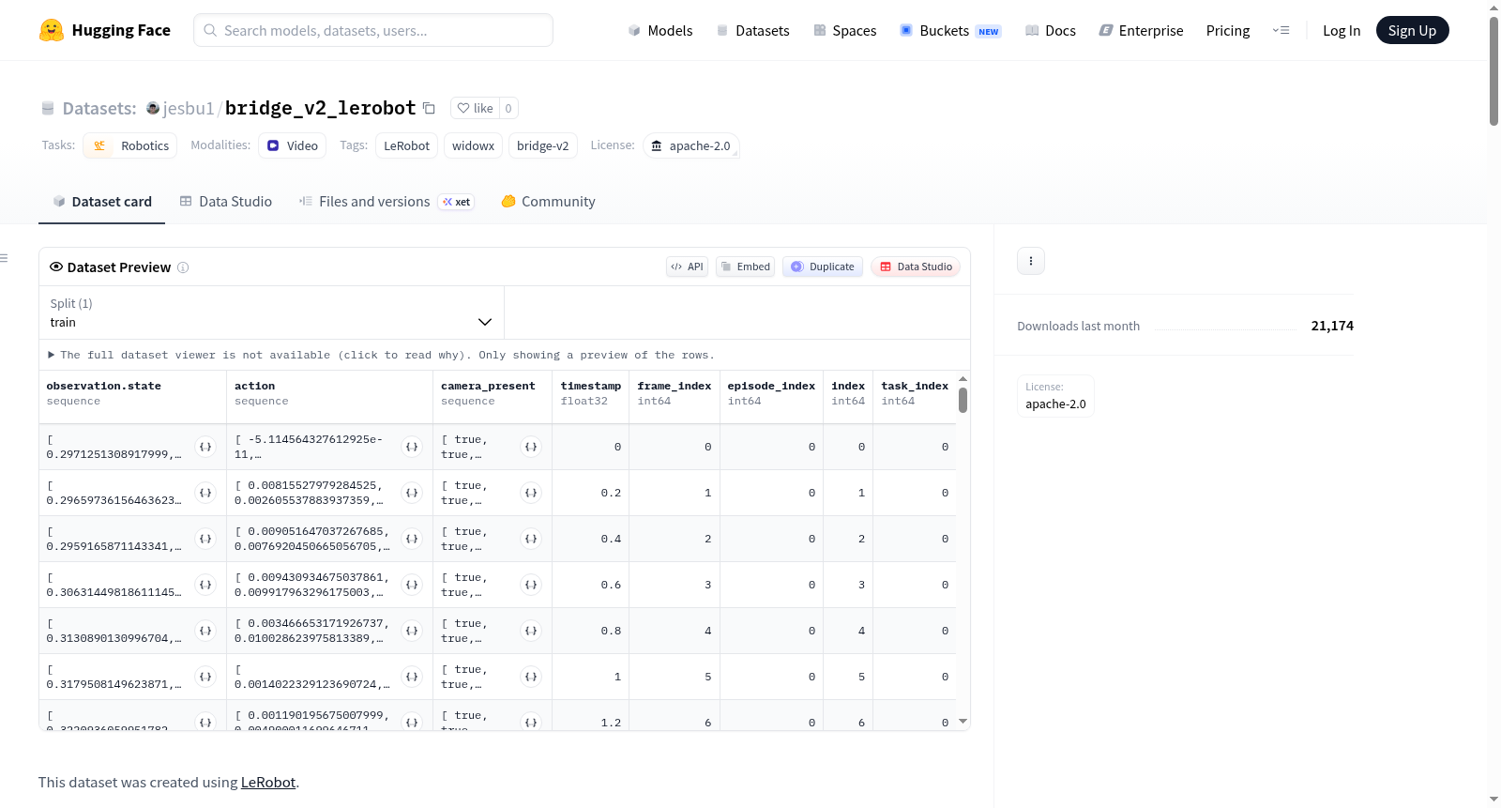Click the Log In link
The image size is (1501, 808).
[1342, 30]
